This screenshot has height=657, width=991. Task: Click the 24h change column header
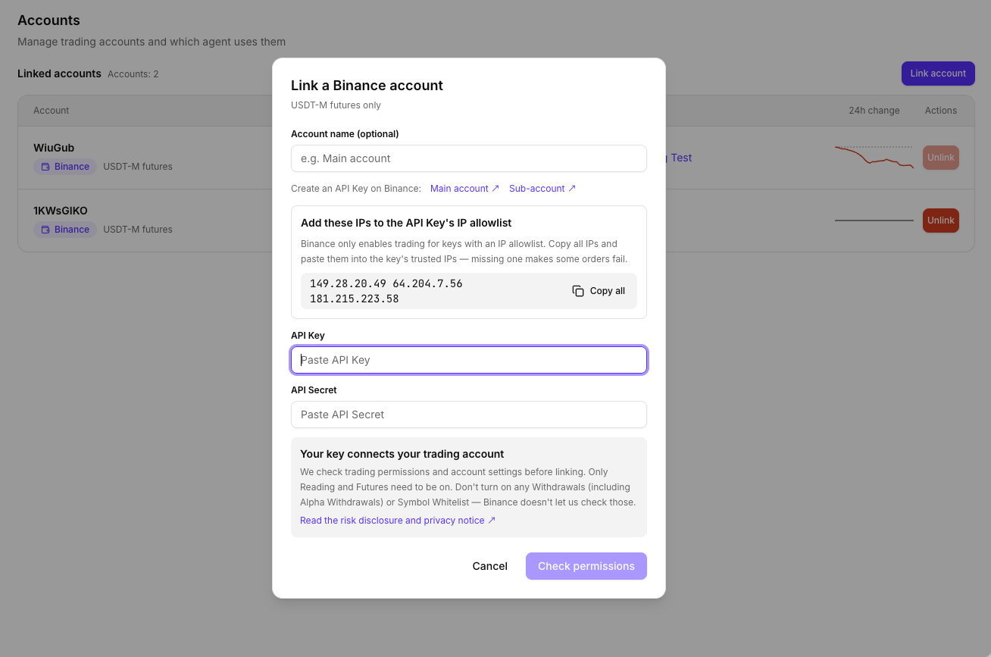[x=874, y=111]
